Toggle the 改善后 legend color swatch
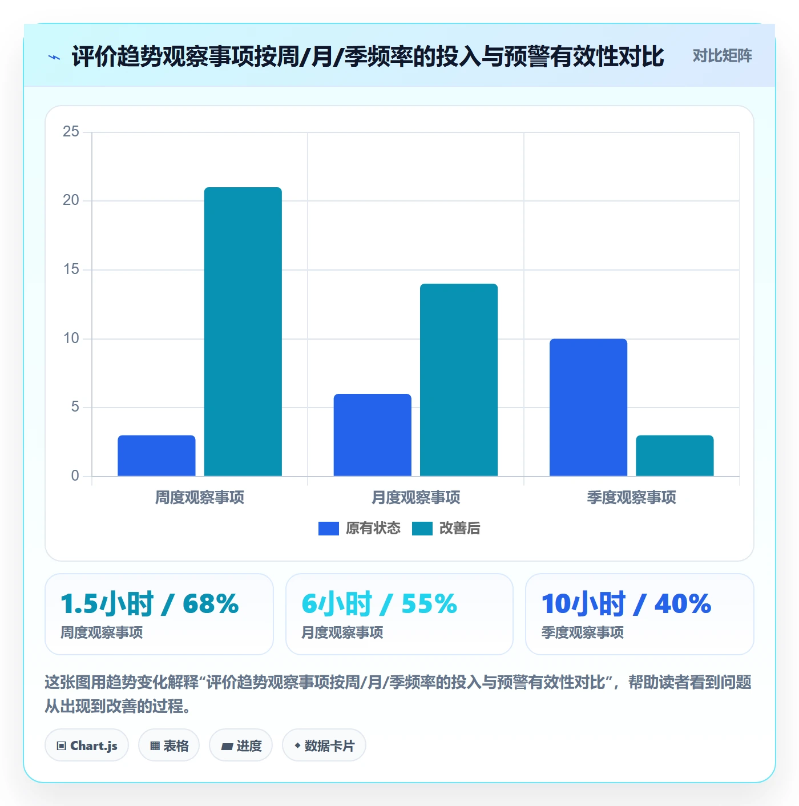The width and height of the screenshot is (799, 806). click(422, 529)
